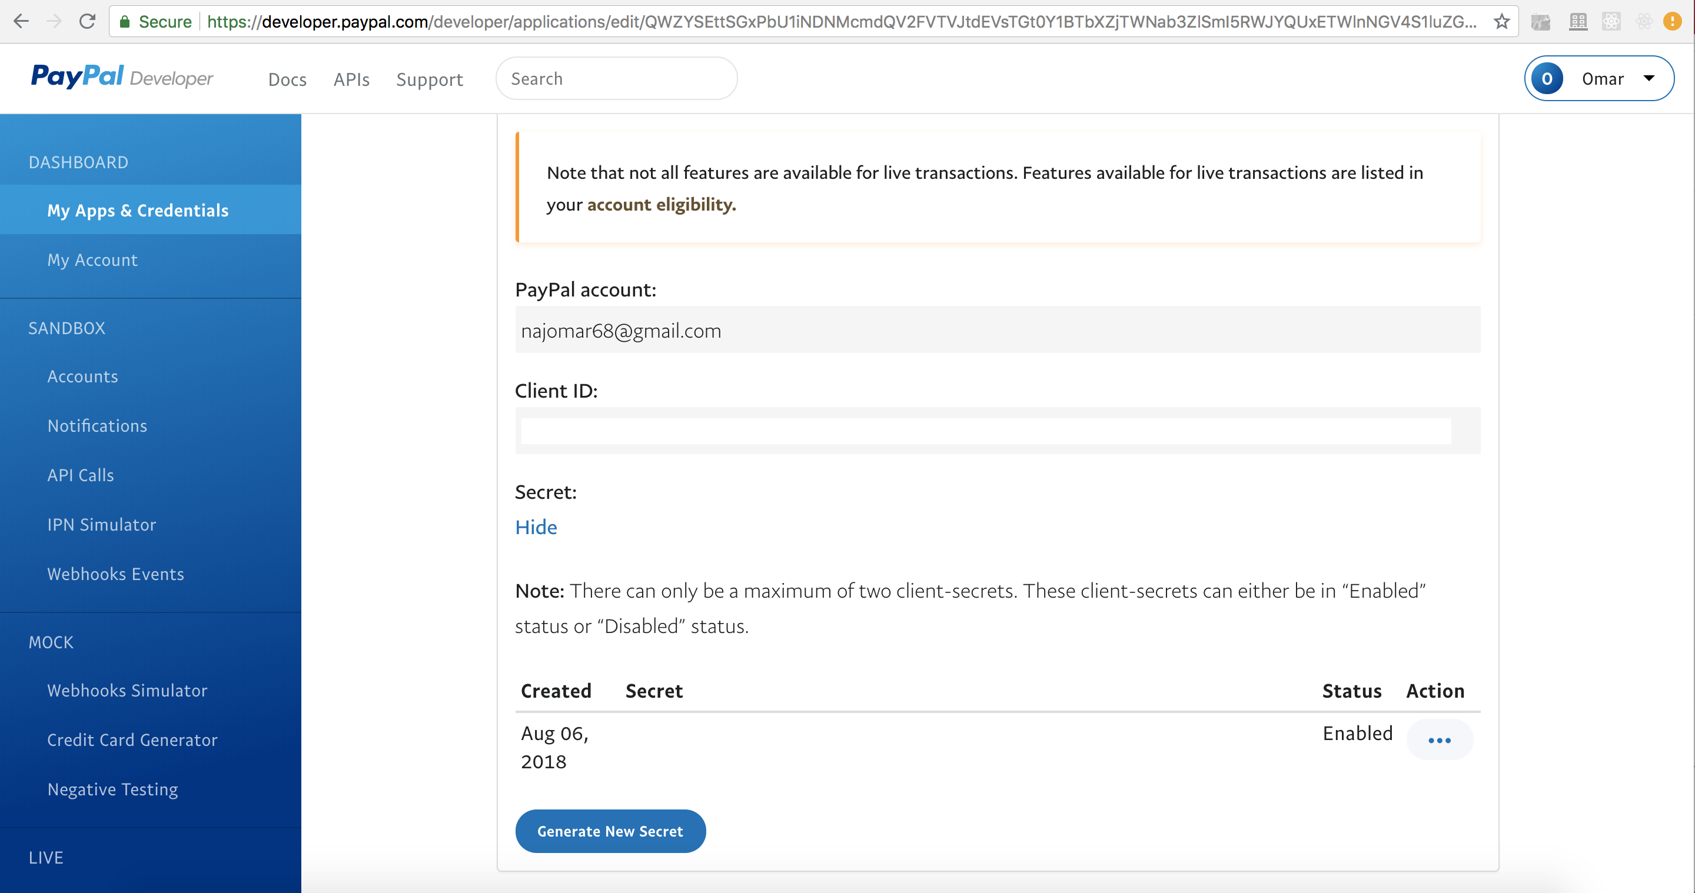Image resolution: width=1695 pixels, height=893 pixels.
Task: Click the Action column header
Action: [1435, 691]
